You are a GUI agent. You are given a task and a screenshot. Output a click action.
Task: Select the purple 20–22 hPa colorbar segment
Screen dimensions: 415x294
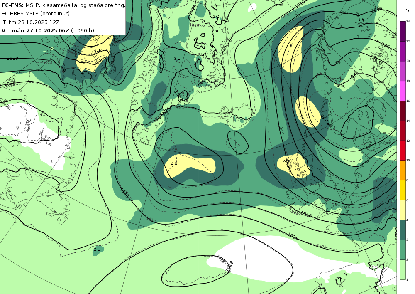(403, 51)
